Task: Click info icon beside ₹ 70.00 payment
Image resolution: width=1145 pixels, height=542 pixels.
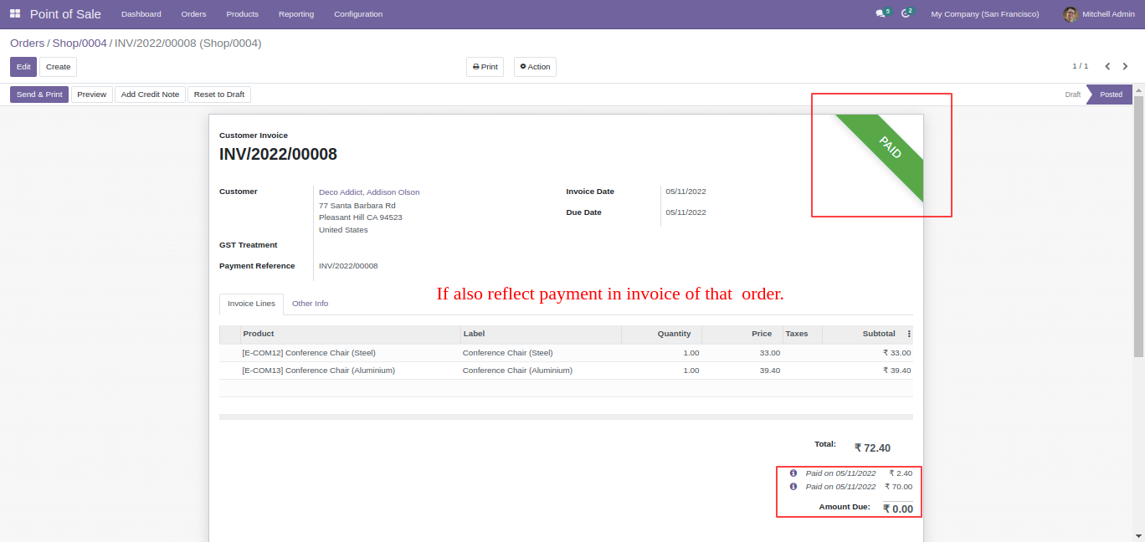Action: pyautogui.click(x=793, y=486)
